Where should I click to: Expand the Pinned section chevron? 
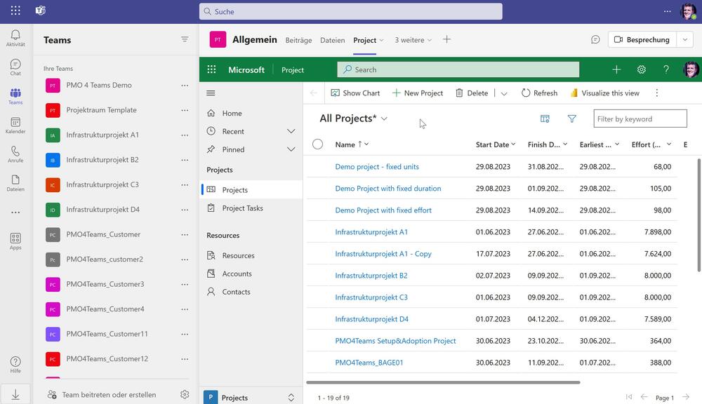(291, 149)
